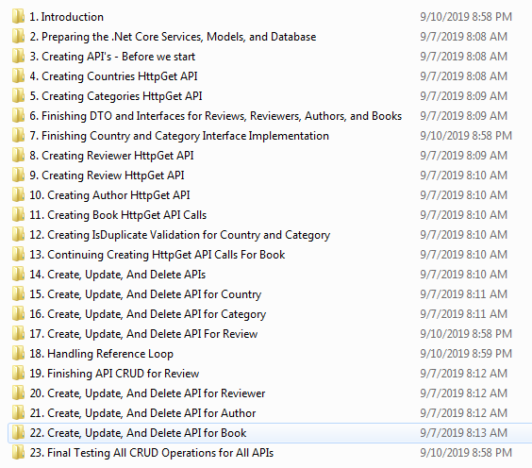Select '4. Creating Countries HttpGet API' name

coord(113,76)
